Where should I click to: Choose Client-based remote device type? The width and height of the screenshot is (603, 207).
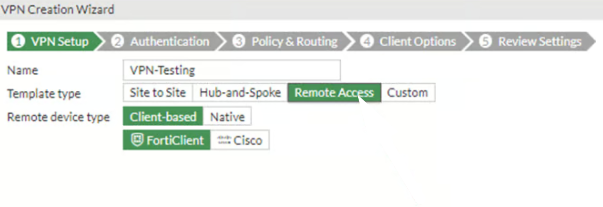coord(163,117)
